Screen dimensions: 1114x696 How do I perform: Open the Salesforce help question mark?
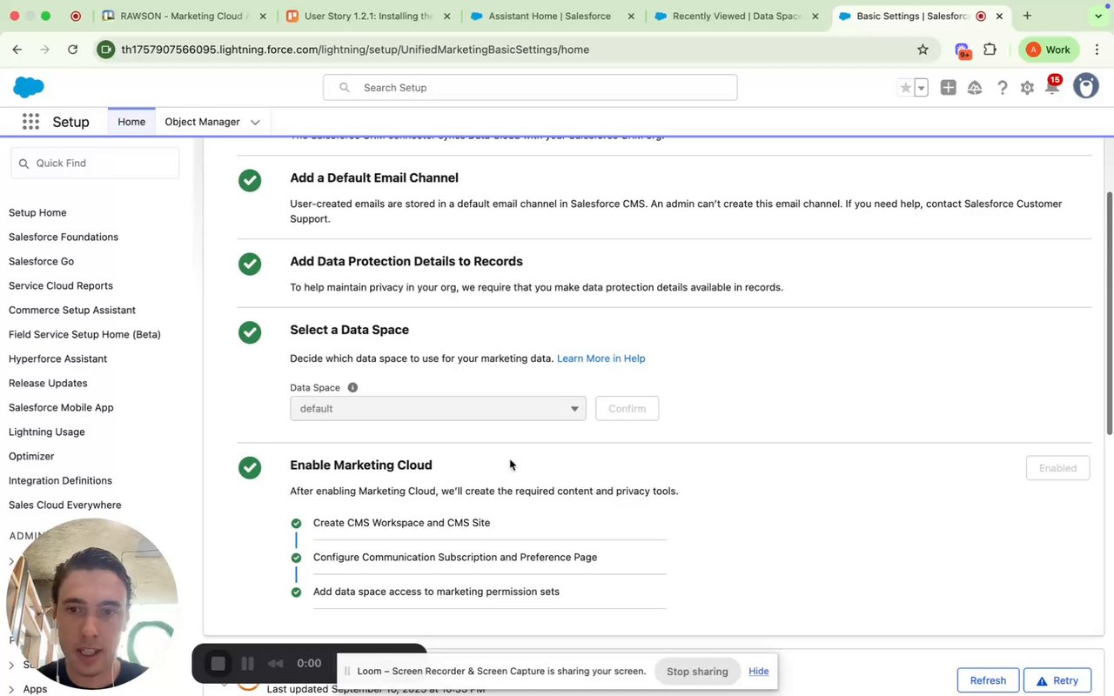[1002, 88]
